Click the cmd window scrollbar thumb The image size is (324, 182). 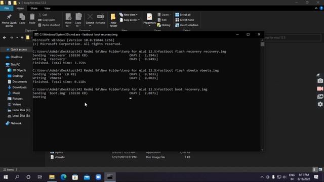[262, 44]
